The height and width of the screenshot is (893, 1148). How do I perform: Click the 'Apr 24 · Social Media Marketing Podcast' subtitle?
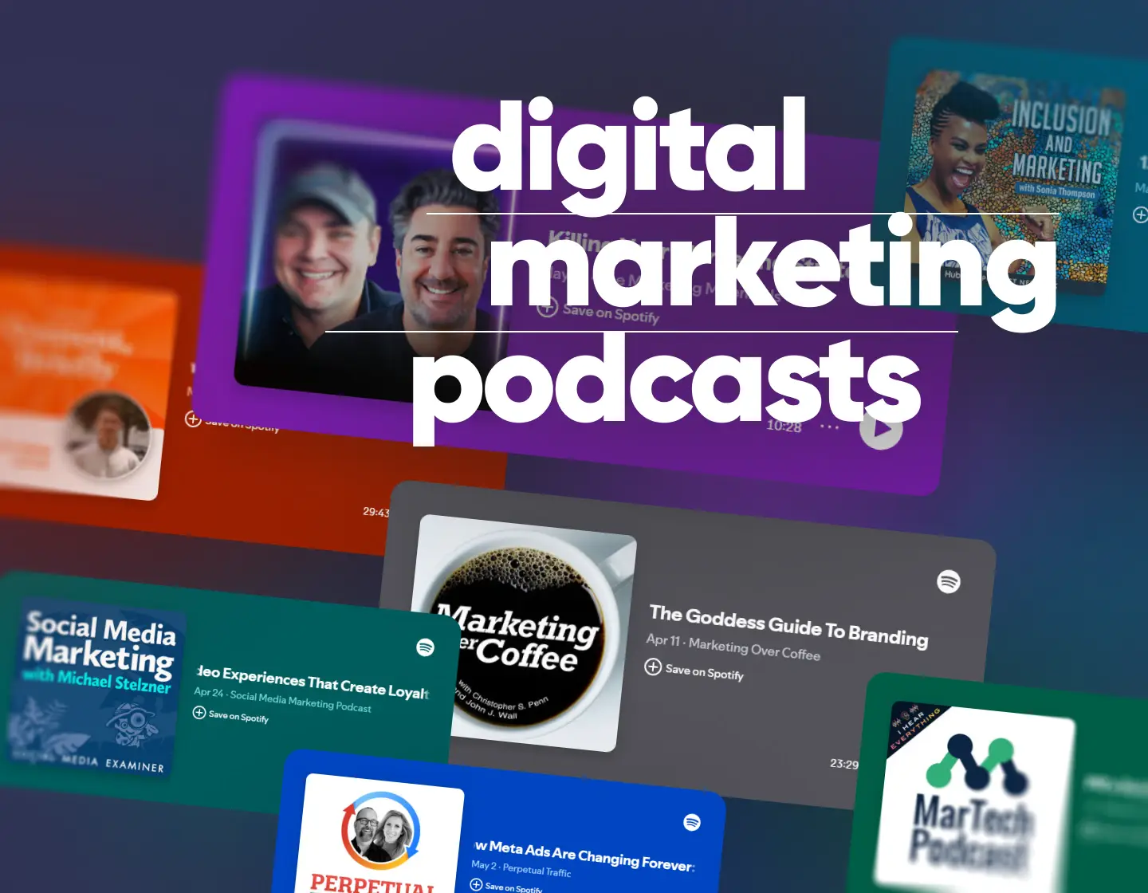pyautogui.click(x=282, y=700)
